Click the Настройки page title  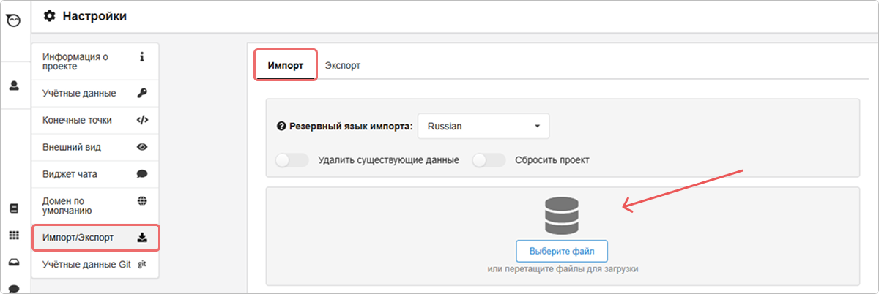coord(94,16)
